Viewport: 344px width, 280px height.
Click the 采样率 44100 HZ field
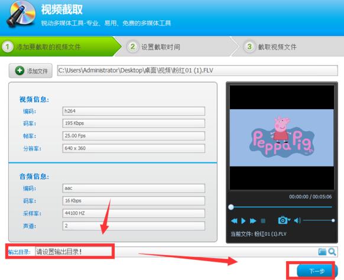[134, 213]
